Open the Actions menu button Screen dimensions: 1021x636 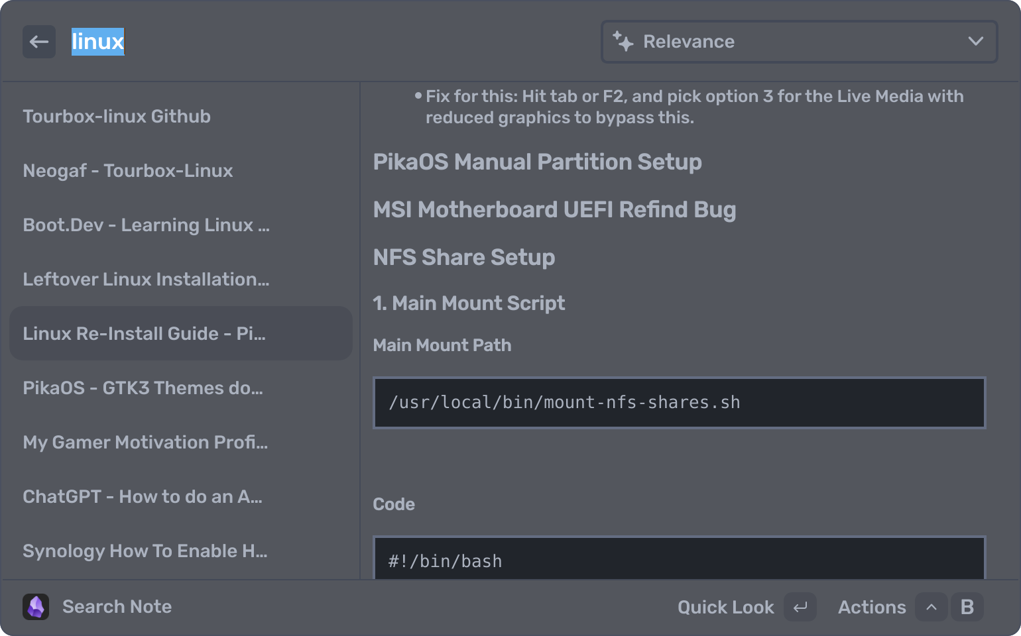coord(871,607)
